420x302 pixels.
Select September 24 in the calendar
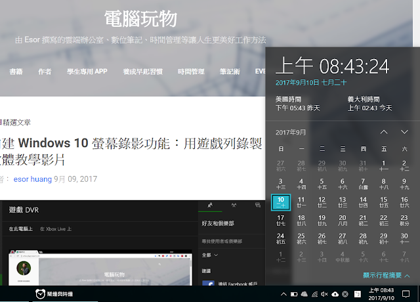[x=281, y=238]
